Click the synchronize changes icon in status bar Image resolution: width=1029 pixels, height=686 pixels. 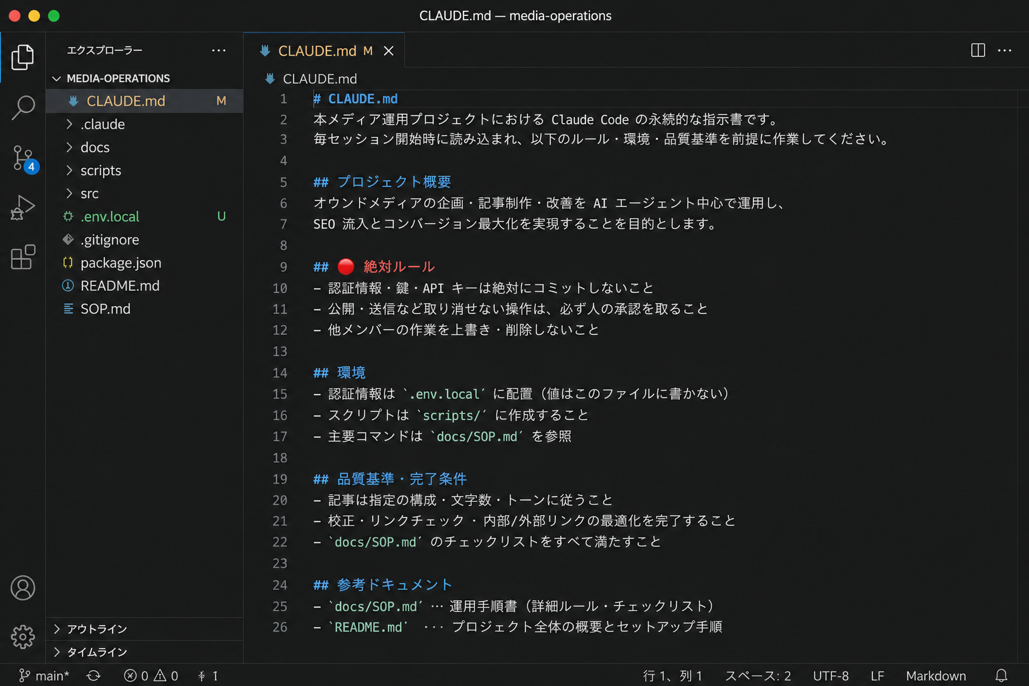point(94,676)
